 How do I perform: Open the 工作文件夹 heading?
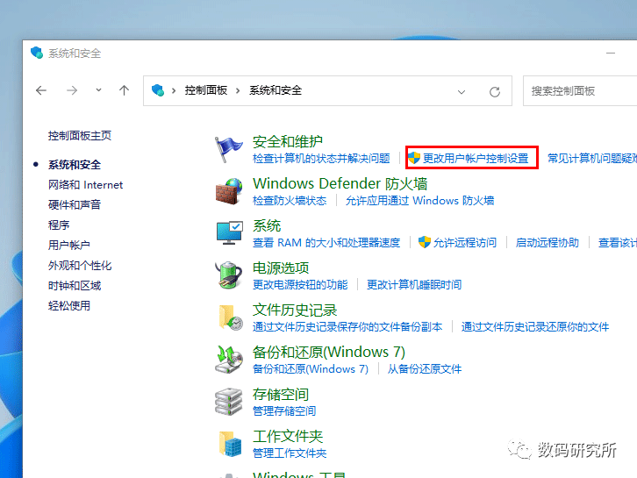288,436
